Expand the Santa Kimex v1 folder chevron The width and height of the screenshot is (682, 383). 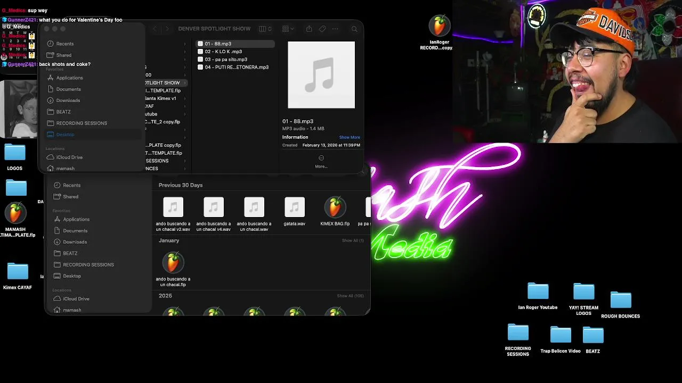coord(185,98)
